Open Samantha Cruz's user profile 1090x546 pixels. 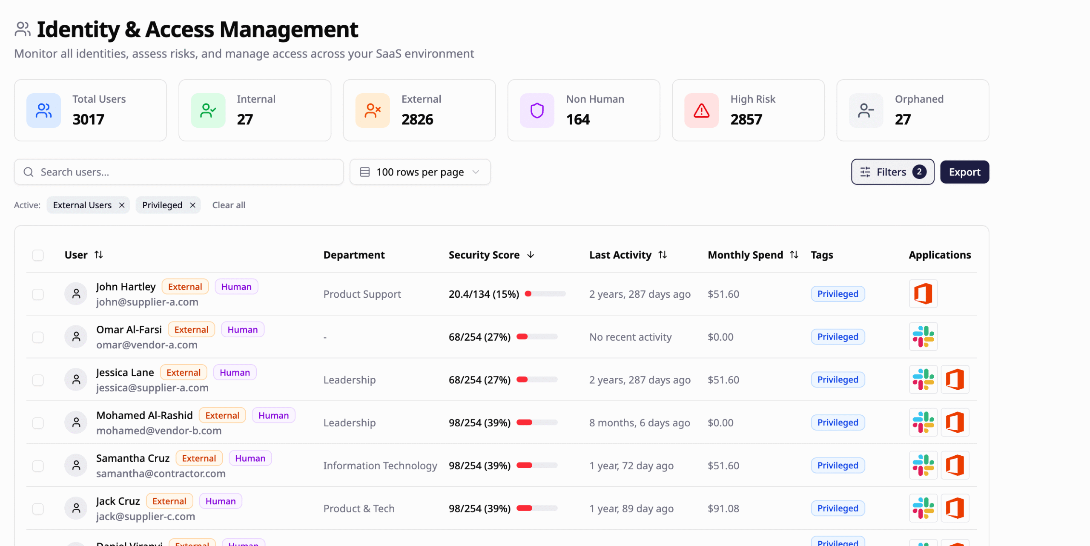click(x=133, y=458)
